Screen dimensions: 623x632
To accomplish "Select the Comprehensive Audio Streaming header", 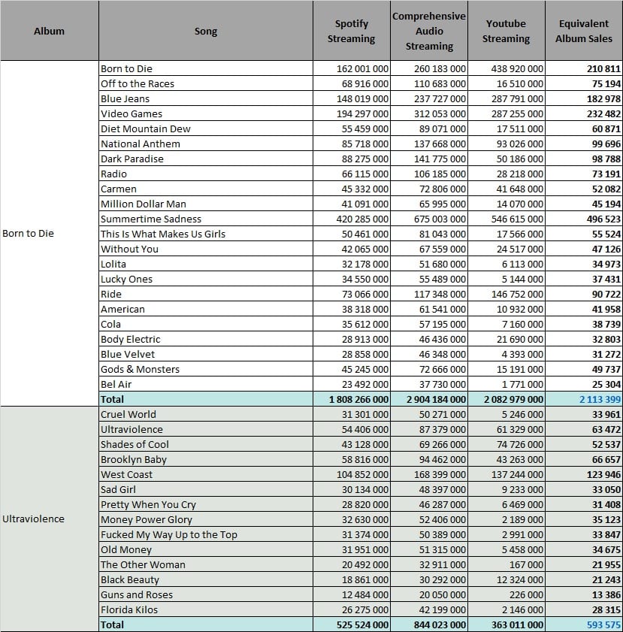I will click(429, 31).
